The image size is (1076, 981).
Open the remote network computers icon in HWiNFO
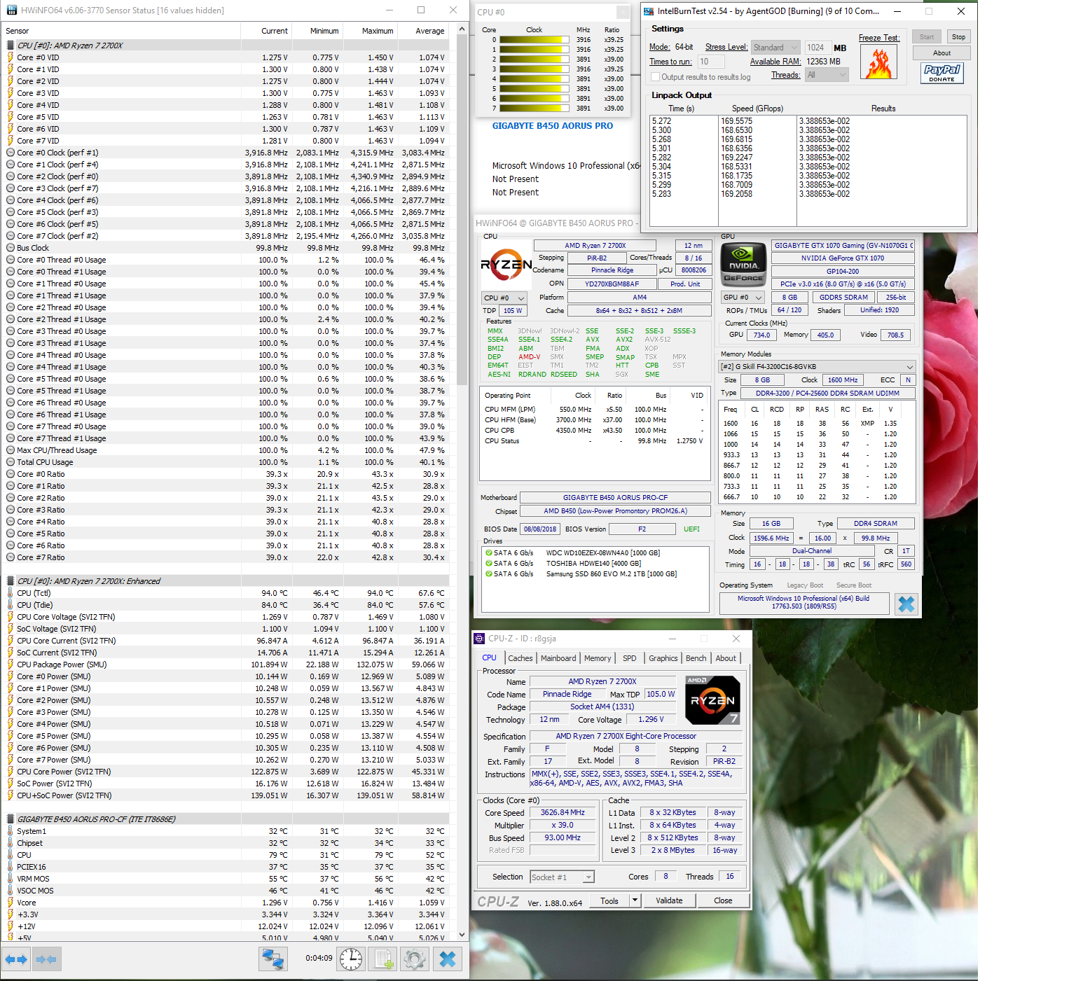tap(273, 959)
